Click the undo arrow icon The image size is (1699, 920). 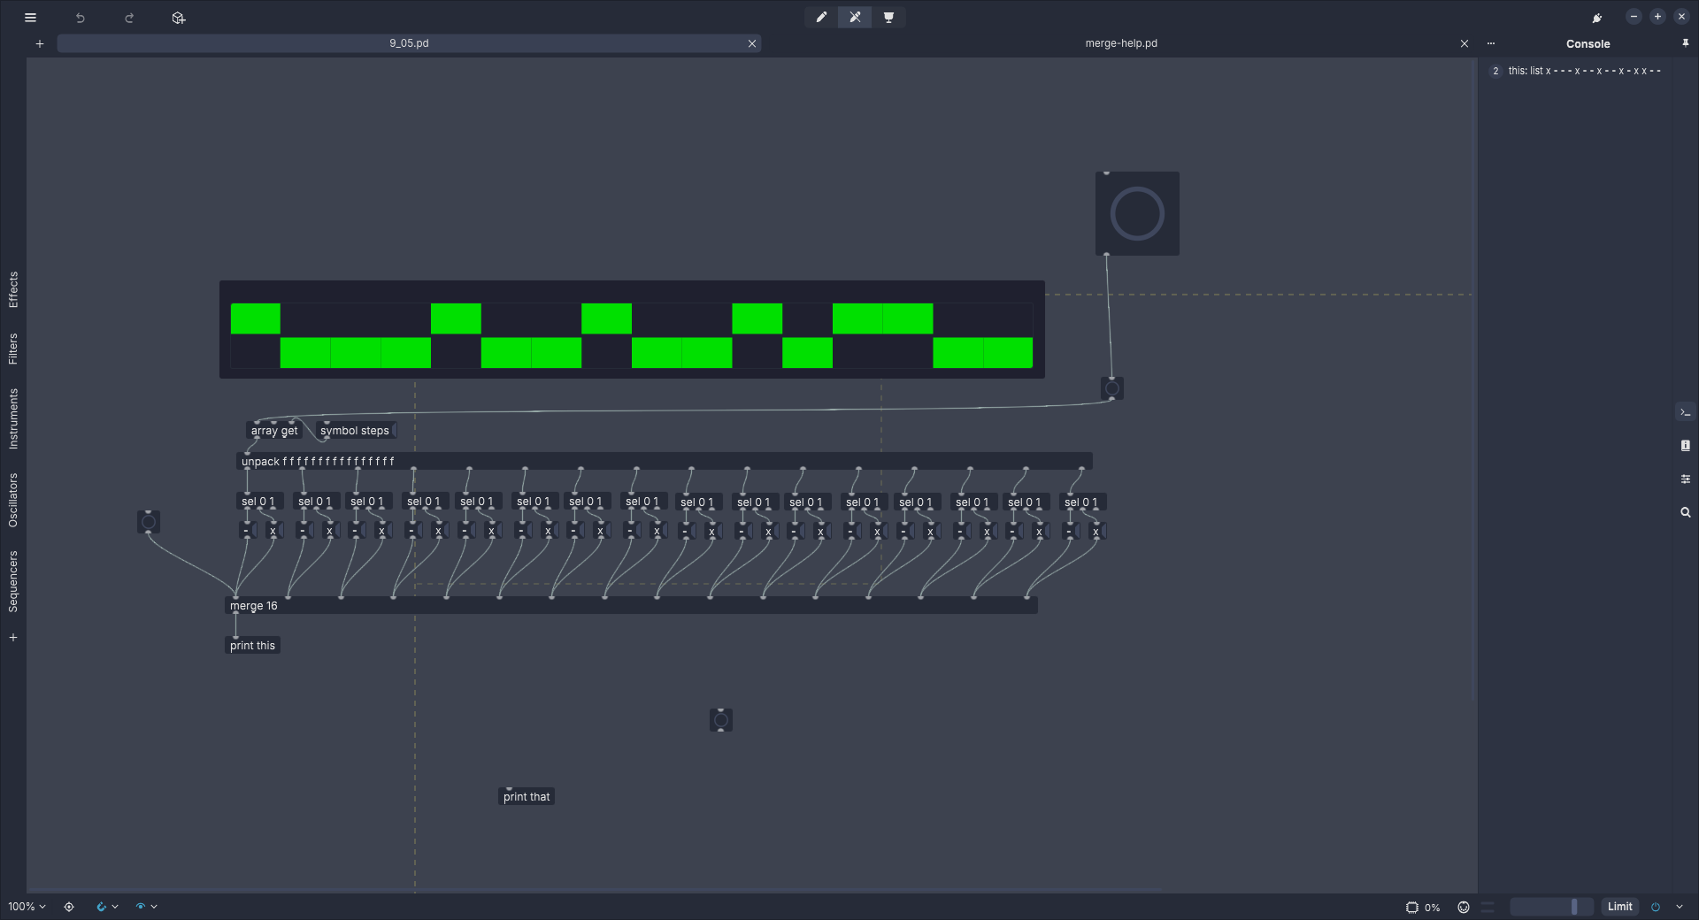pyautogui.click(x=81, y=18)
